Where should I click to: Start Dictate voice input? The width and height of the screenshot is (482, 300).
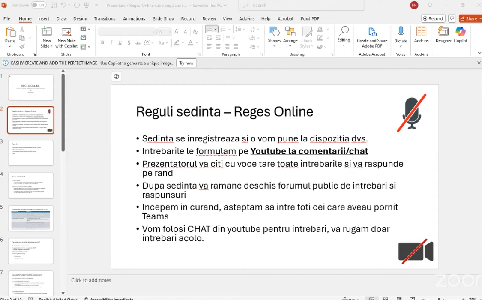[401, 34]
